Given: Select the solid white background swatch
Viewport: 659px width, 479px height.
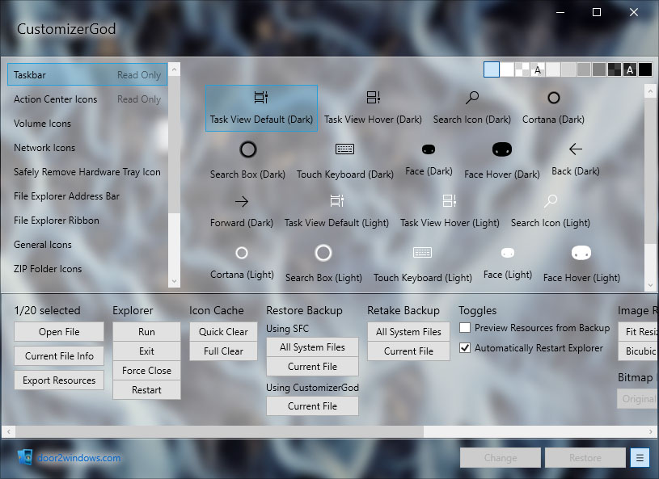Looking at the screenshot, I should tap(507, 69).
